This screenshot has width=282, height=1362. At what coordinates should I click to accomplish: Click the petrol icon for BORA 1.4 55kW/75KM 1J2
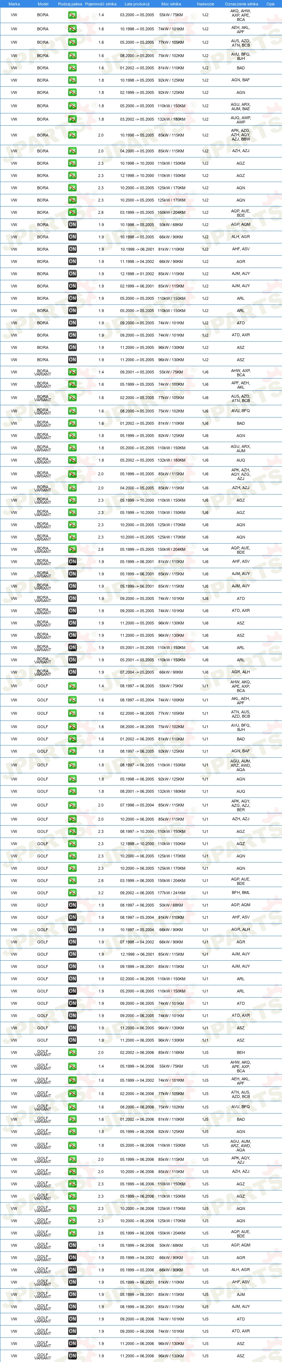point(72,15)
